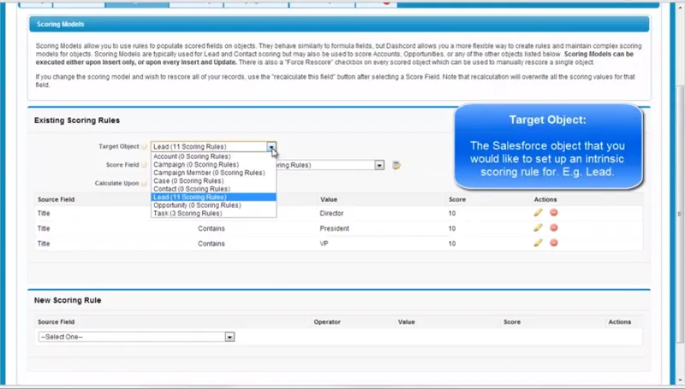Screen dimensions: 685x389
Task: Click Title source field in Director row
Action: point(44,213)
